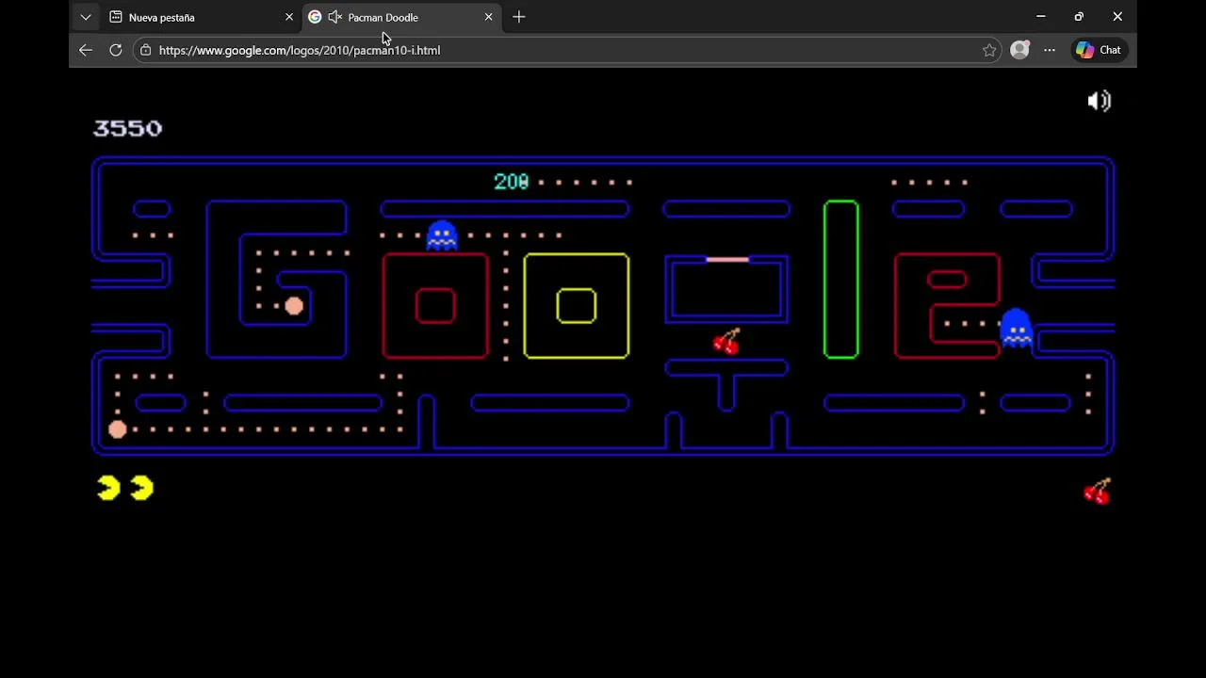The height and width of the screenshot is (678, 1206).
Task: Restore down the browser window
Action: tap(1079, 17)
